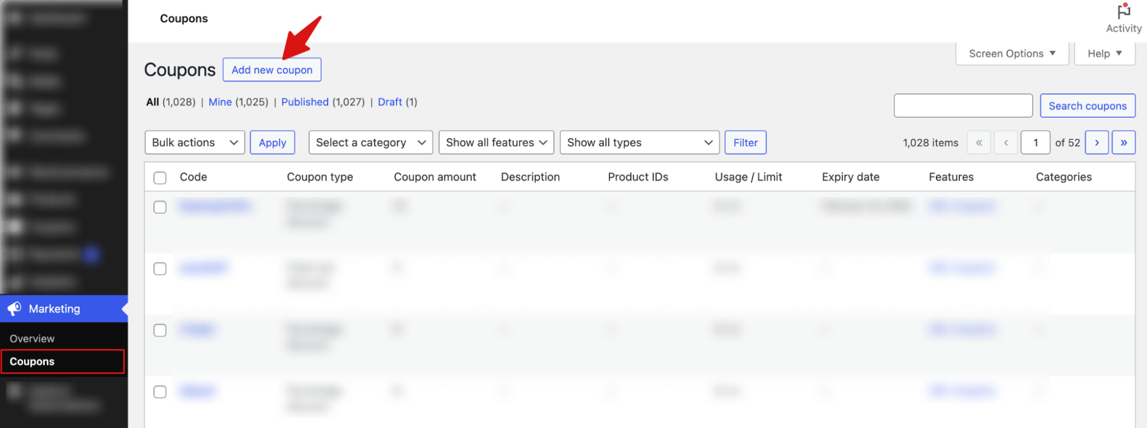The width and height of the screenshot is (1147, 428).
Task: Open the Show all types dropdown
Action: pos(639,143)
